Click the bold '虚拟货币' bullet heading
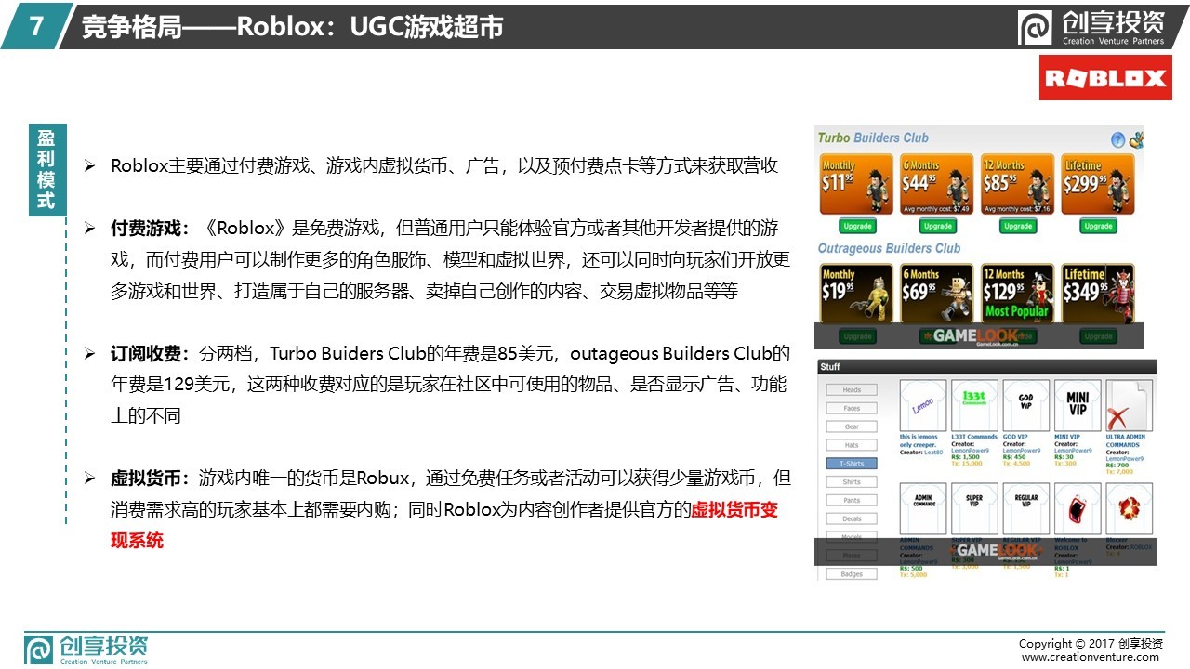 pyautogui.click(x=143, y=479)
